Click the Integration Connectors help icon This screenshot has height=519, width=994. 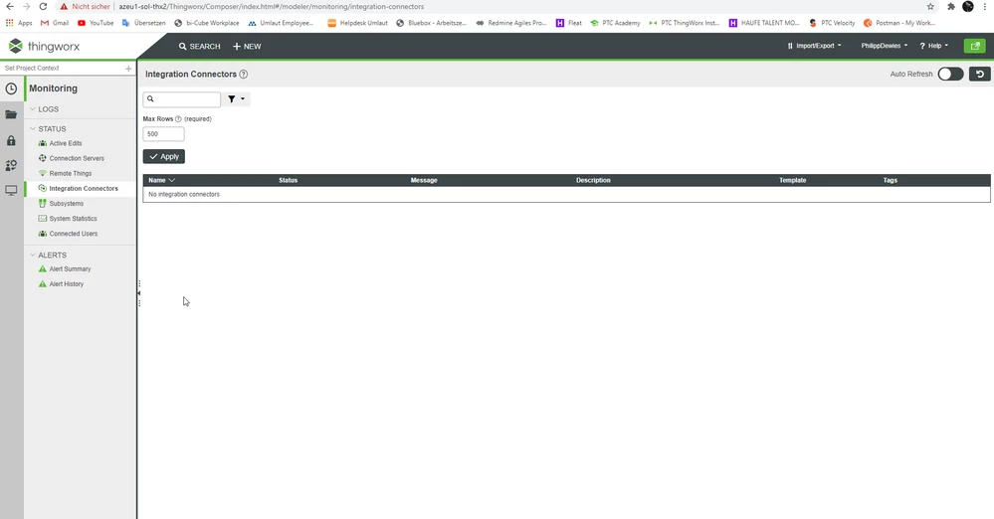click(244, 75)
